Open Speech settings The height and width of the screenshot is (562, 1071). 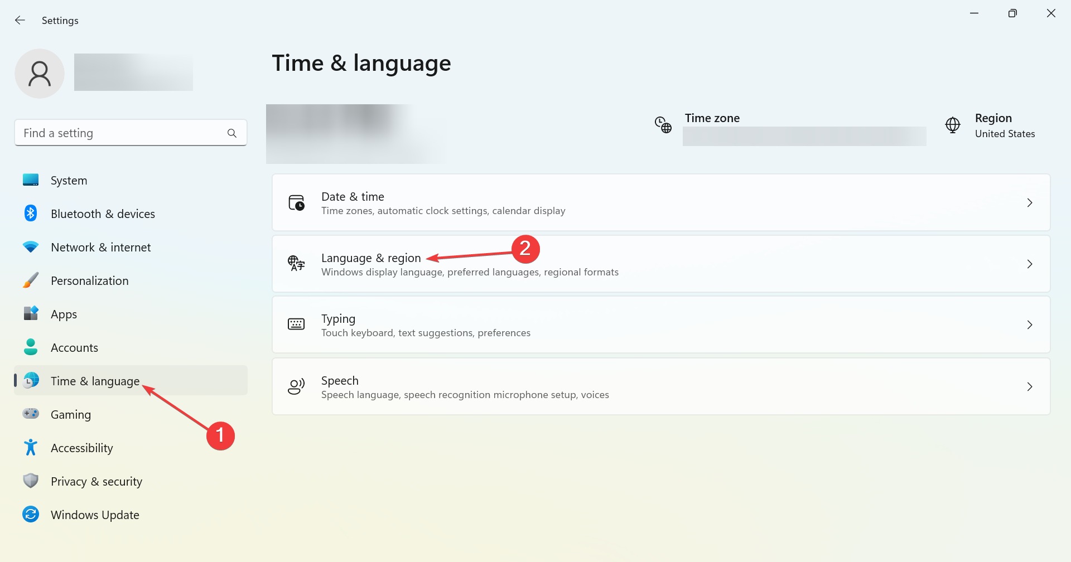click(661, 386)
